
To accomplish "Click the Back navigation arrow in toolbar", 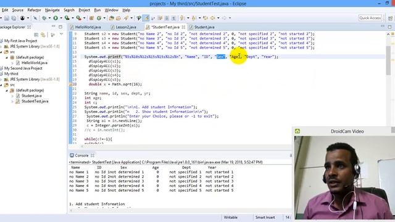I will tap(213, 18).
